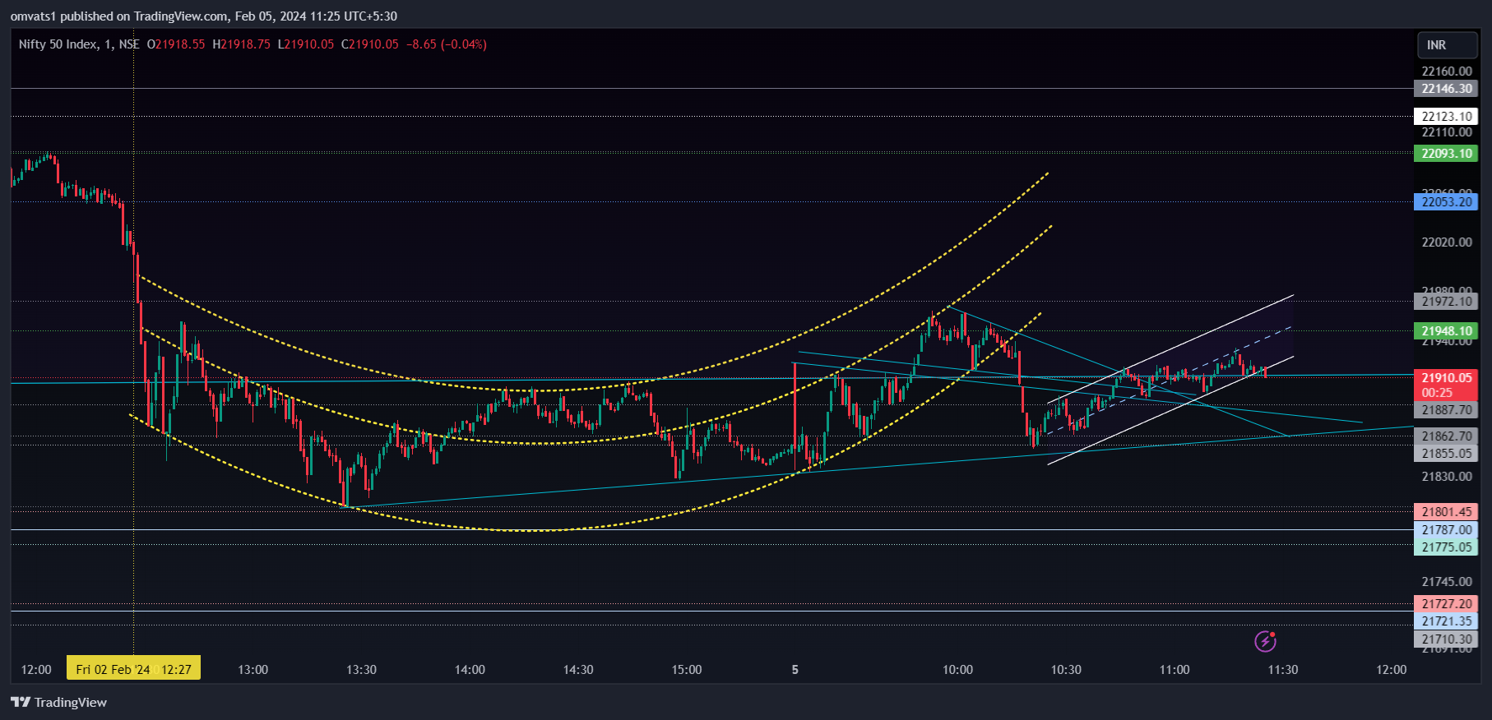Click the 21727.20 pink price label
Image resolution: width=1492 pixels, height=720 pixels.
pyautogui.click(x=1446, y=604)
